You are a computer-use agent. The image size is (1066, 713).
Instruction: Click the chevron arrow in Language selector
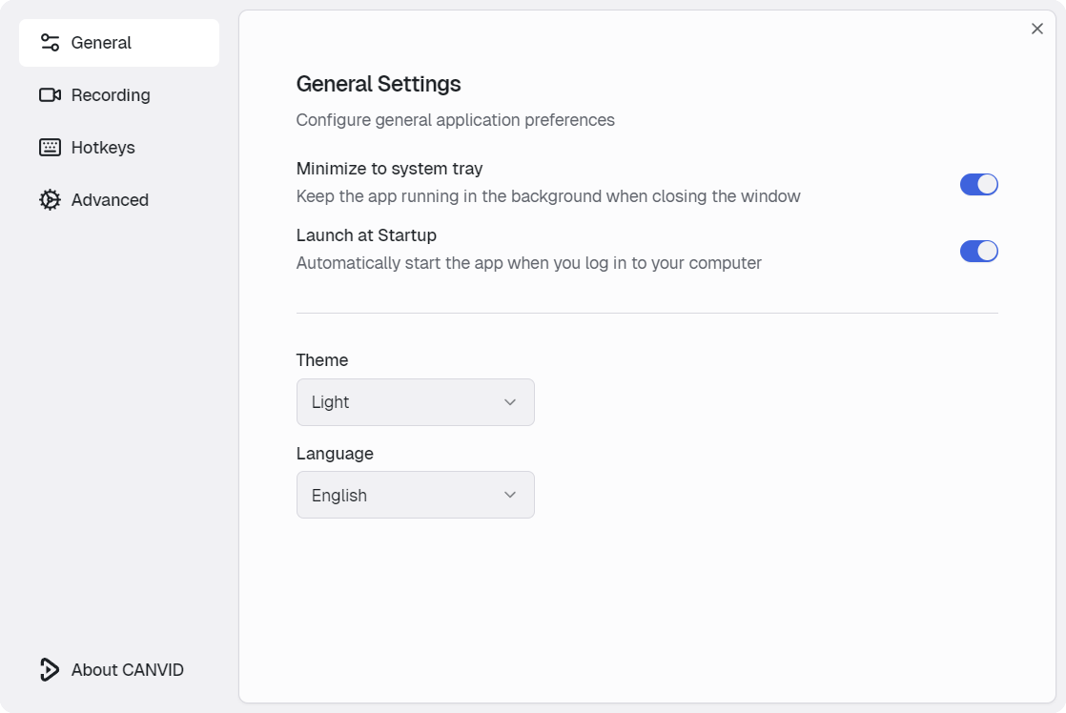[510, 496]
